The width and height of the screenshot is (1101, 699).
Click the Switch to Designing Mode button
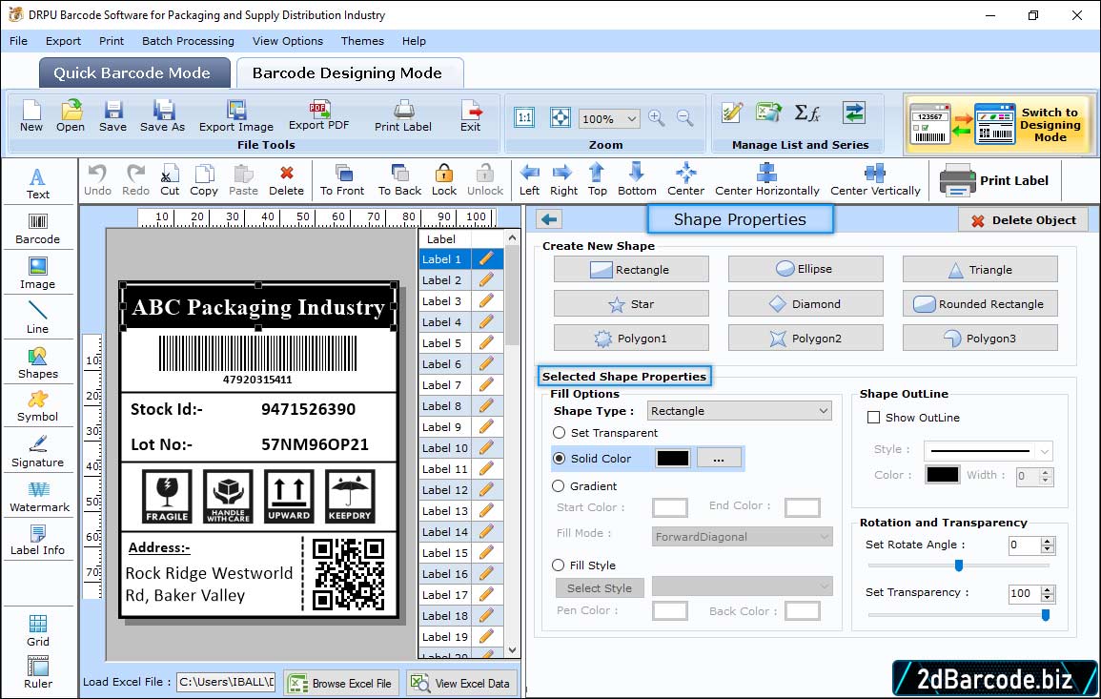[x=998, y=124]
